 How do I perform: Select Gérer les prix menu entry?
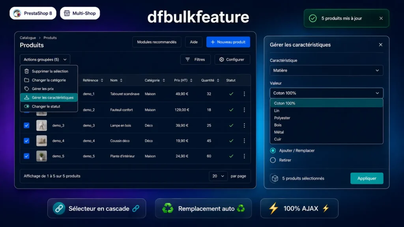click(x=49, y=89)
